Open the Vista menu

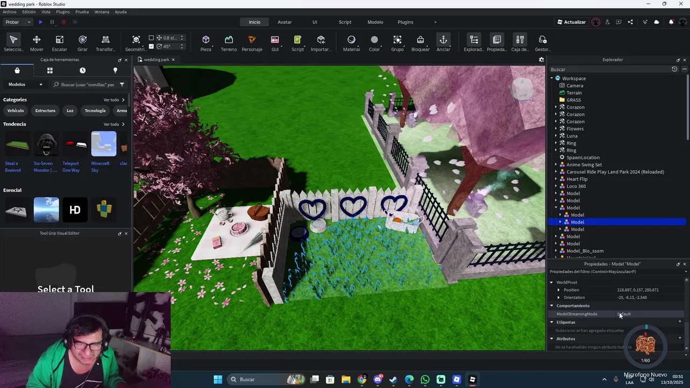tap(46, 12)
